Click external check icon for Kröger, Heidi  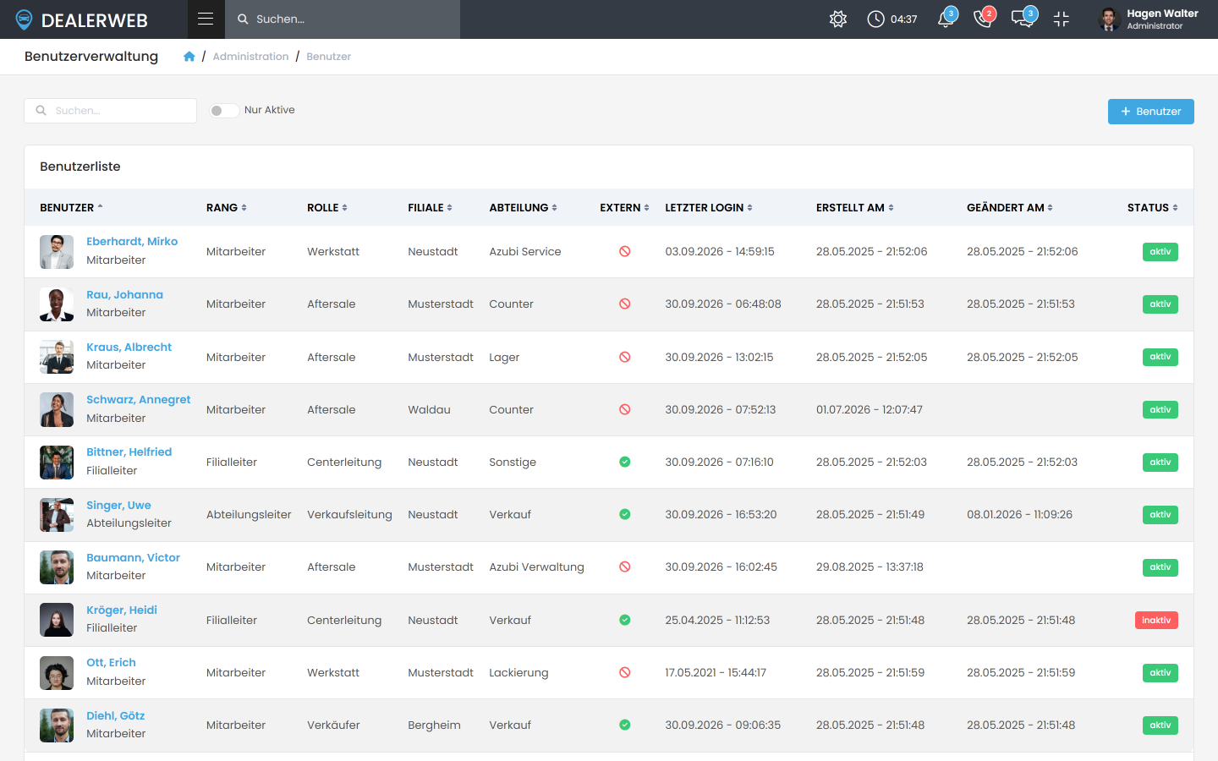tap(624, 620)
